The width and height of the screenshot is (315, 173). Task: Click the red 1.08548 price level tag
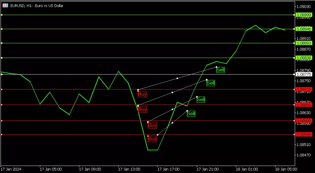[304, 134]
